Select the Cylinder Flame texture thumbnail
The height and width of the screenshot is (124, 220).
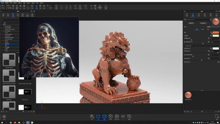coord(9,60)
